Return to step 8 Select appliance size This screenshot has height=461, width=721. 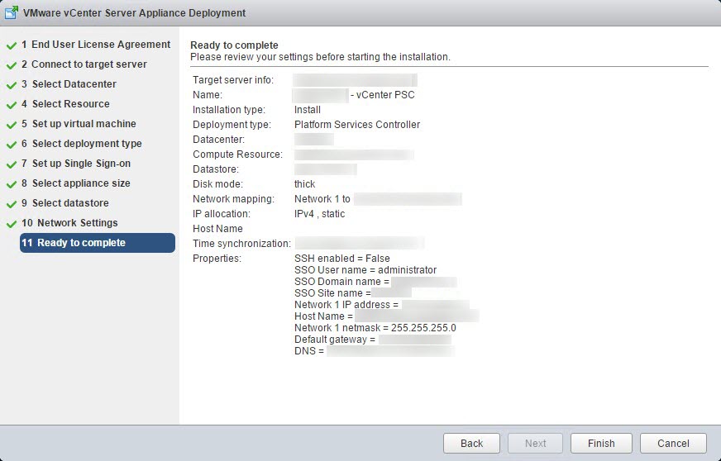point(76,183)
